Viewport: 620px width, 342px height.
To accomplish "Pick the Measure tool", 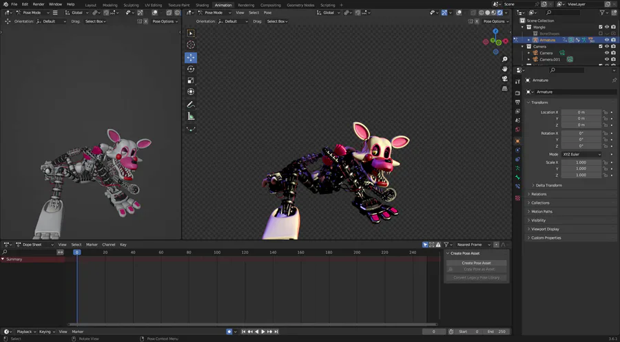I will click(x=191, y=116).
